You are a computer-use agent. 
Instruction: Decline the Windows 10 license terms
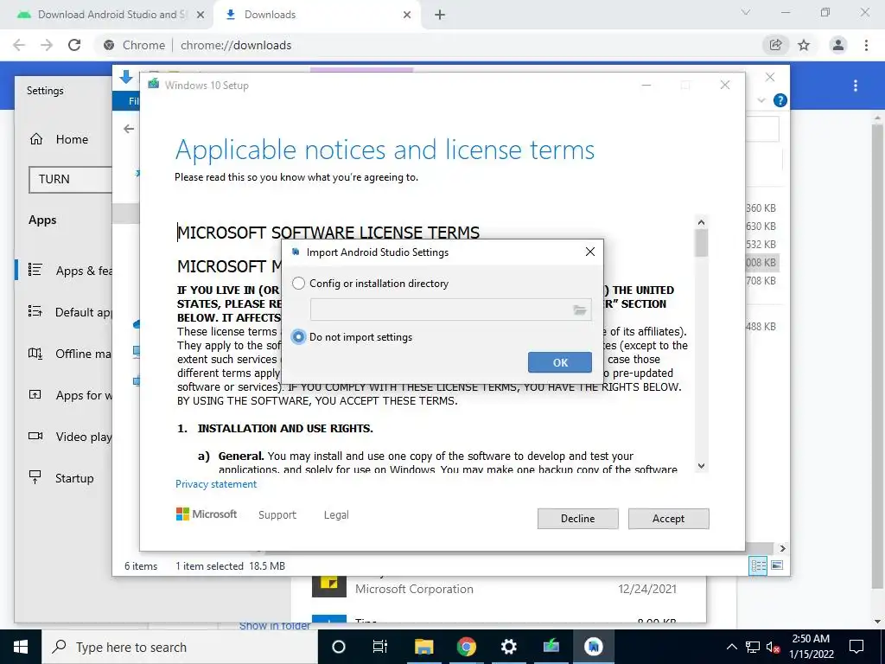tap(577, 519)
